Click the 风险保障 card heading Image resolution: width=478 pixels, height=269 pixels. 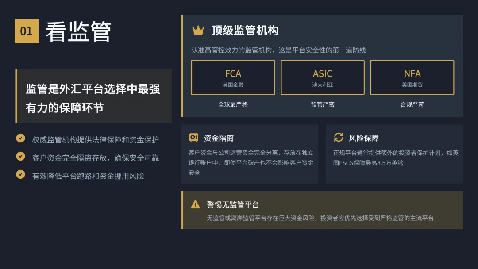(x=364, y=138)
